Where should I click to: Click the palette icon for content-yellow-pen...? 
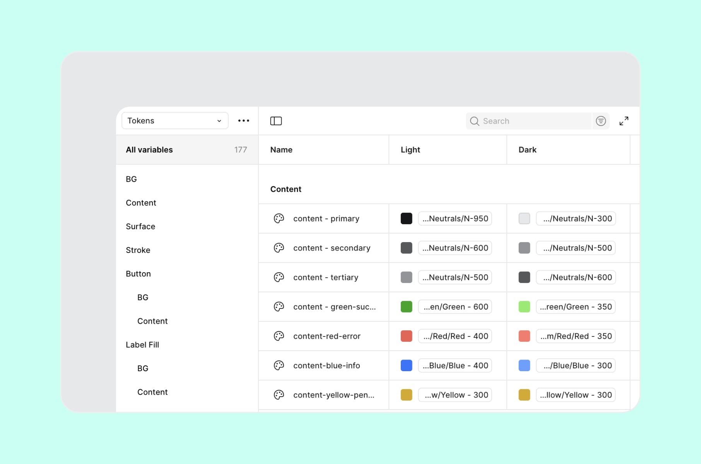tap(279, 395)
